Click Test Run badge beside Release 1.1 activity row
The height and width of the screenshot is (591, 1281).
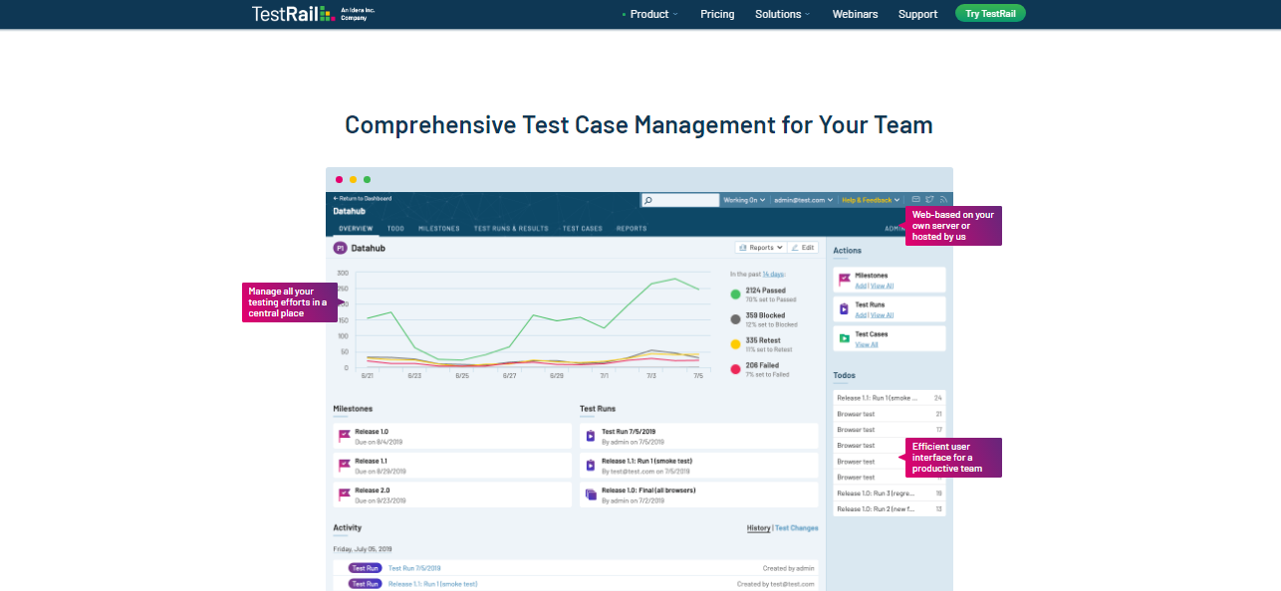365,584
